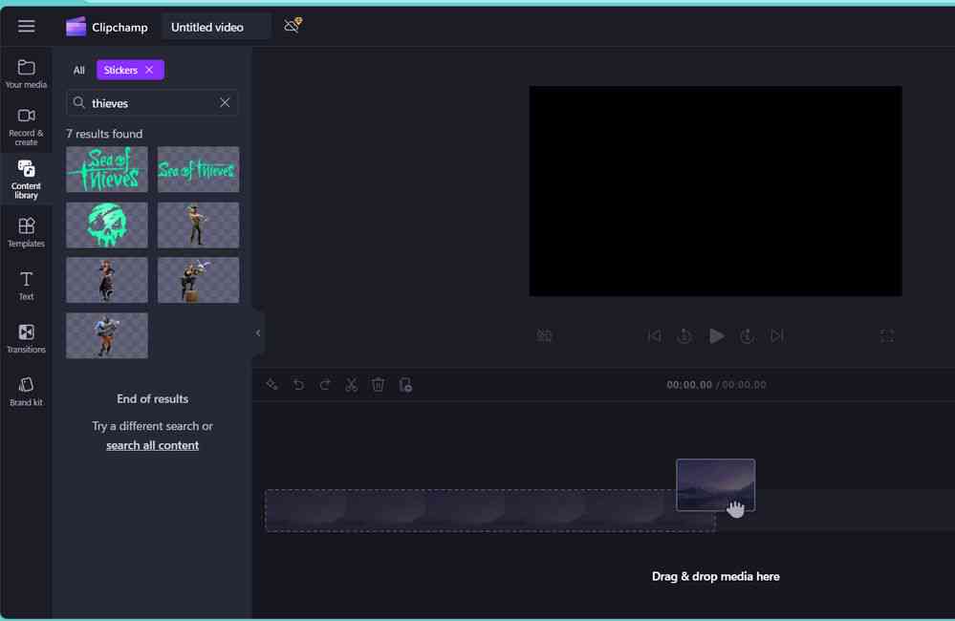Rewind five seconds
955x621 pixels.
pyautogui.click(x=684, y=335)
